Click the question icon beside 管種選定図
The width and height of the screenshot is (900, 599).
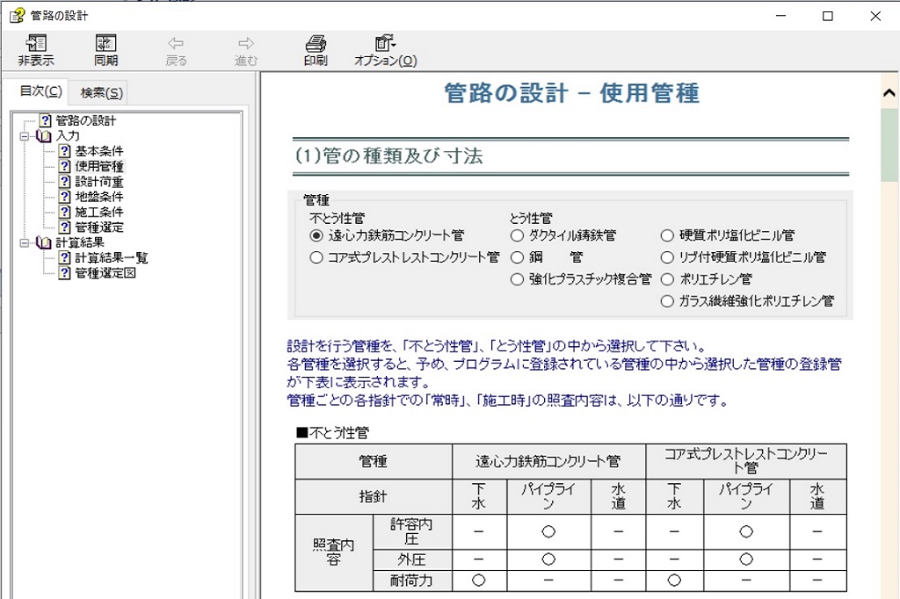pyautogui.click(x=65, y=273)
